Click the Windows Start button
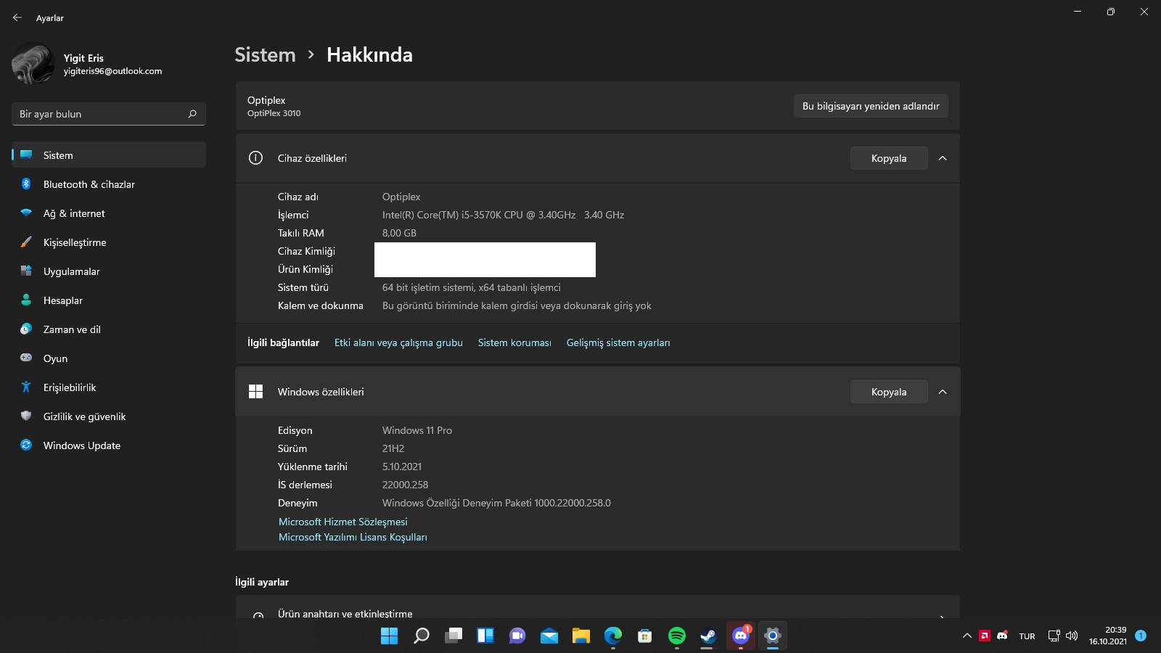This screenshot has height=653, width=1161. coord(390,636)
